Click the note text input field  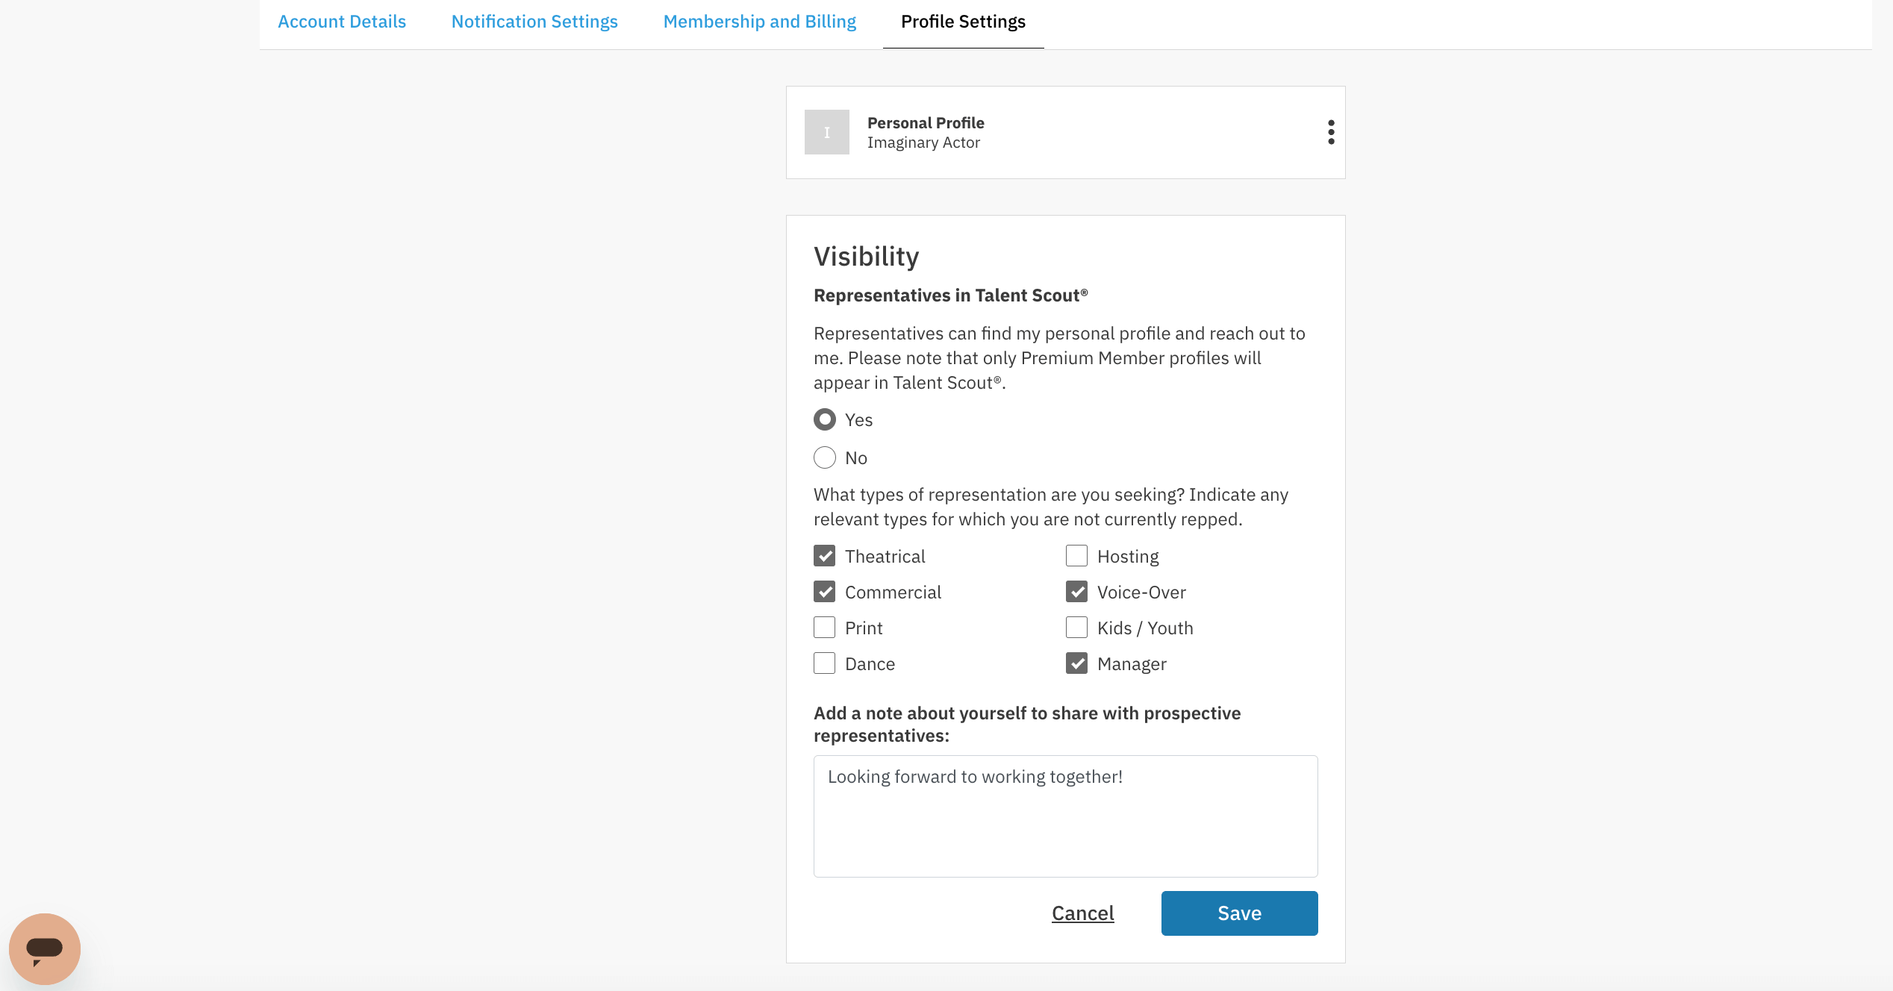click(x=1065, y=816)
